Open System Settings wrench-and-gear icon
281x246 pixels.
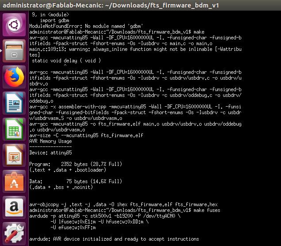(x=14, y=234)
